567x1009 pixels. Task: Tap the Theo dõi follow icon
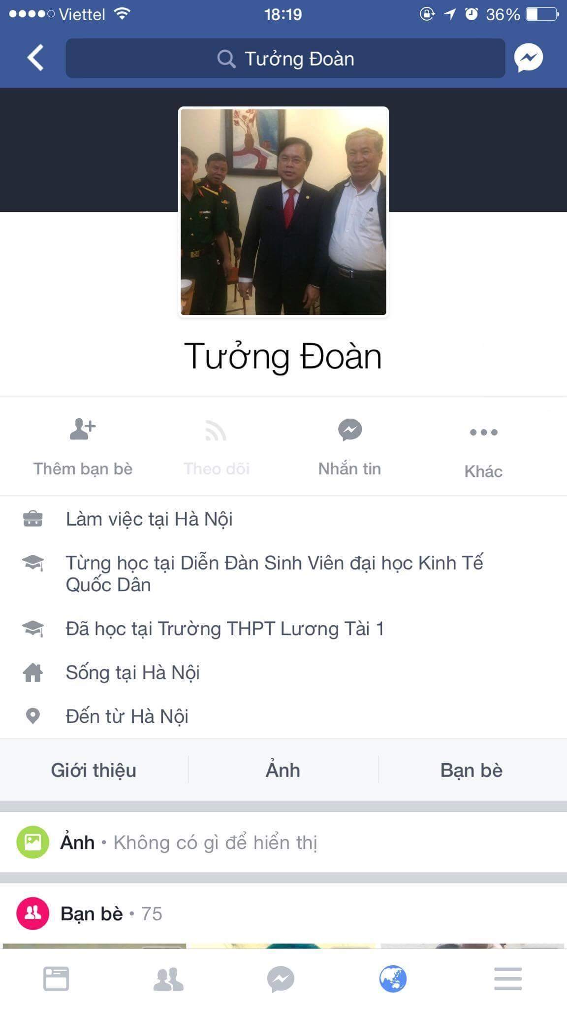[216, 431]
